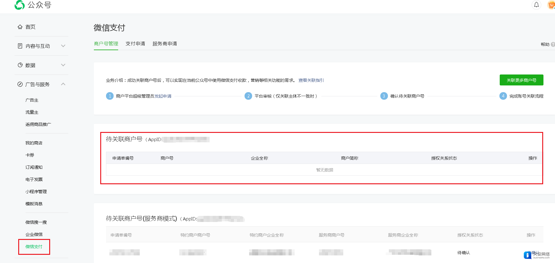The width and height of the screenshot is (555, 263).
Task: Open 小程序管理 from the sidebar
Action: point(36,192)
